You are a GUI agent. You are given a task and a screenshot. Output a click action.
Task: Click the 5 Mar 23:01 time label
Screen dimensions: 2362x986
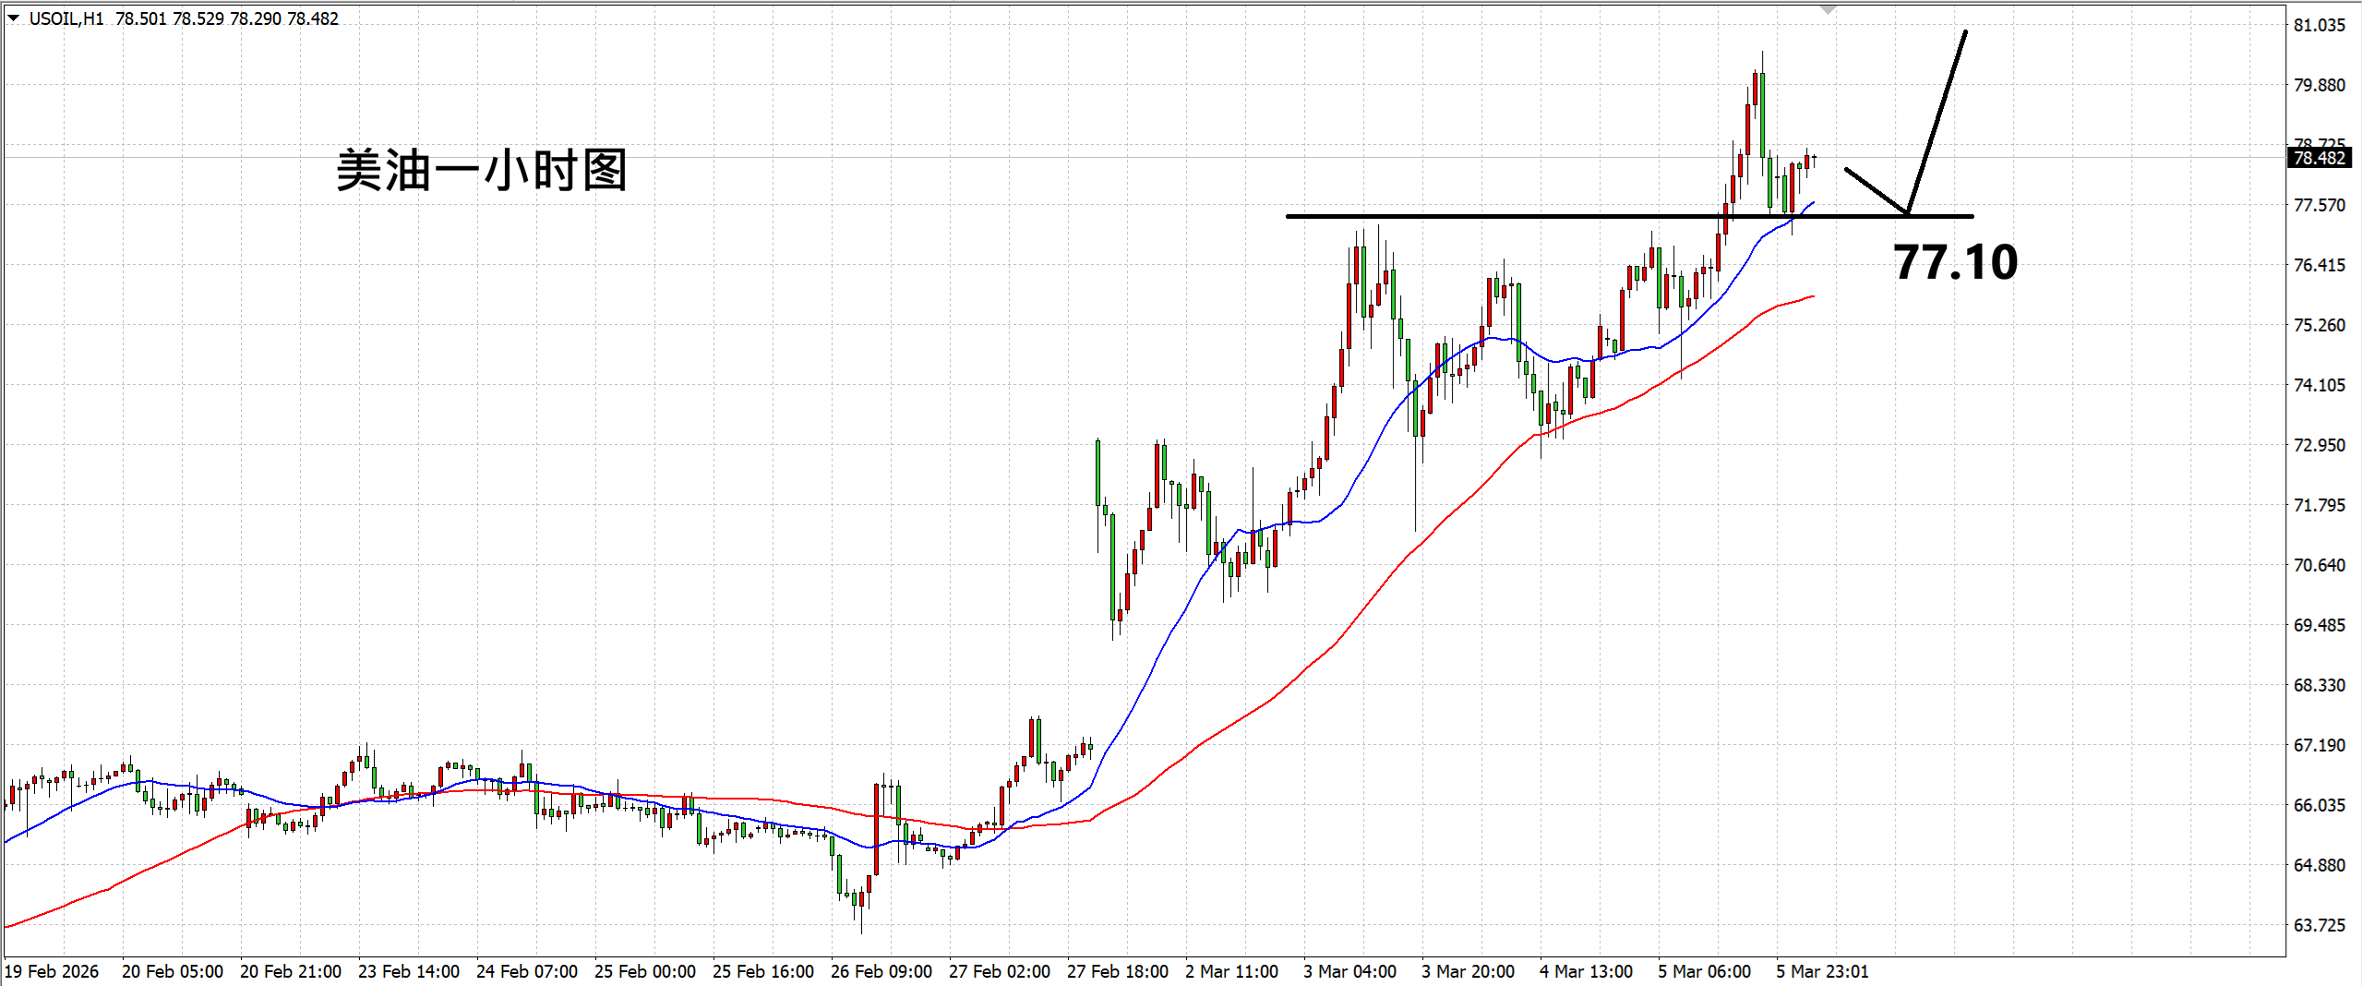click(x=1822, y=971)
